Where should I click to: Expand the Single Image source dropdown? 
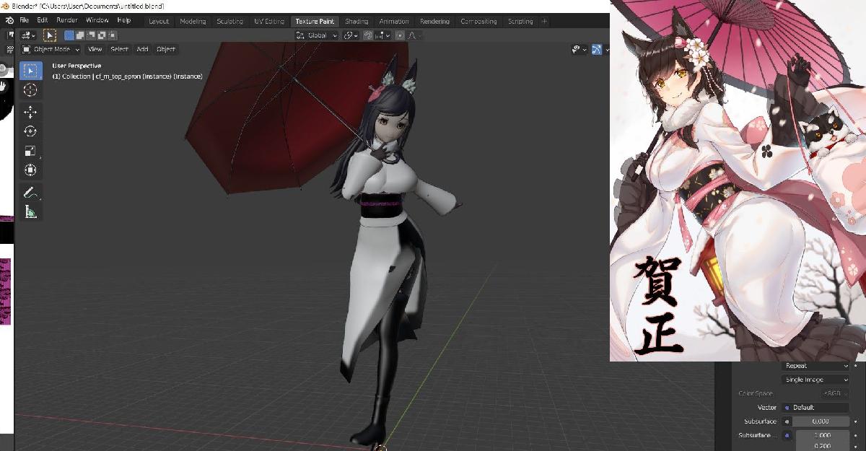click(815, 380)
